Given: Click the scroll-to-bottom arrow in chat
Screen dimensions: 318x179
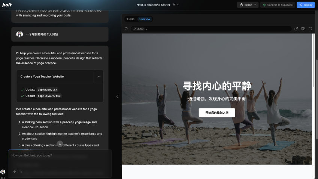Looking at the screenshot, I should (x=60, y=144).
